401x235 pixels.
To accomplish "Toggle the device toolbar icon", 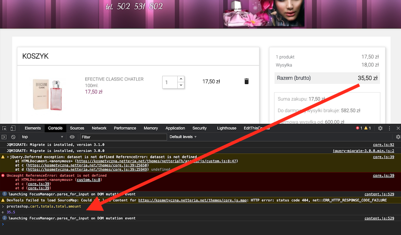I will [13, 128].
